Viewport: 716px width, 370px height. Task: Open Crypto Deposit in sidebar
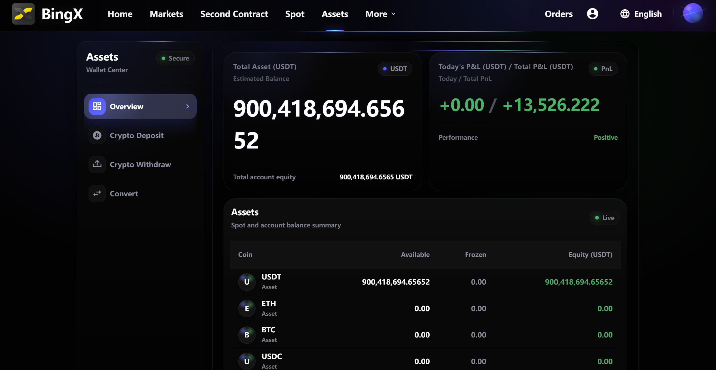[140, 135]
